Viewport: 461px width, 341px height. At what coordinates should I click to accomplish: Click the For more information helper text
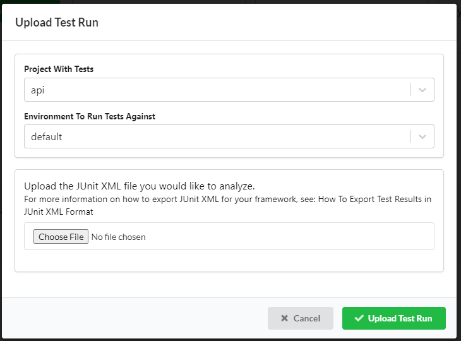click(x=158, y=200)
